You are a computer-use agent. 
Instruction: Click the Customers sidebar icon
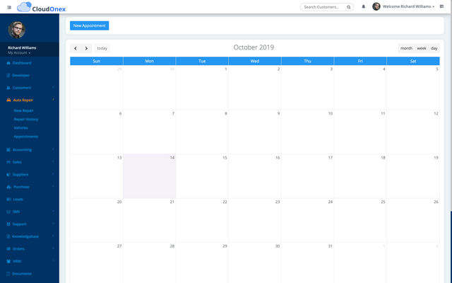click(8, 88)
